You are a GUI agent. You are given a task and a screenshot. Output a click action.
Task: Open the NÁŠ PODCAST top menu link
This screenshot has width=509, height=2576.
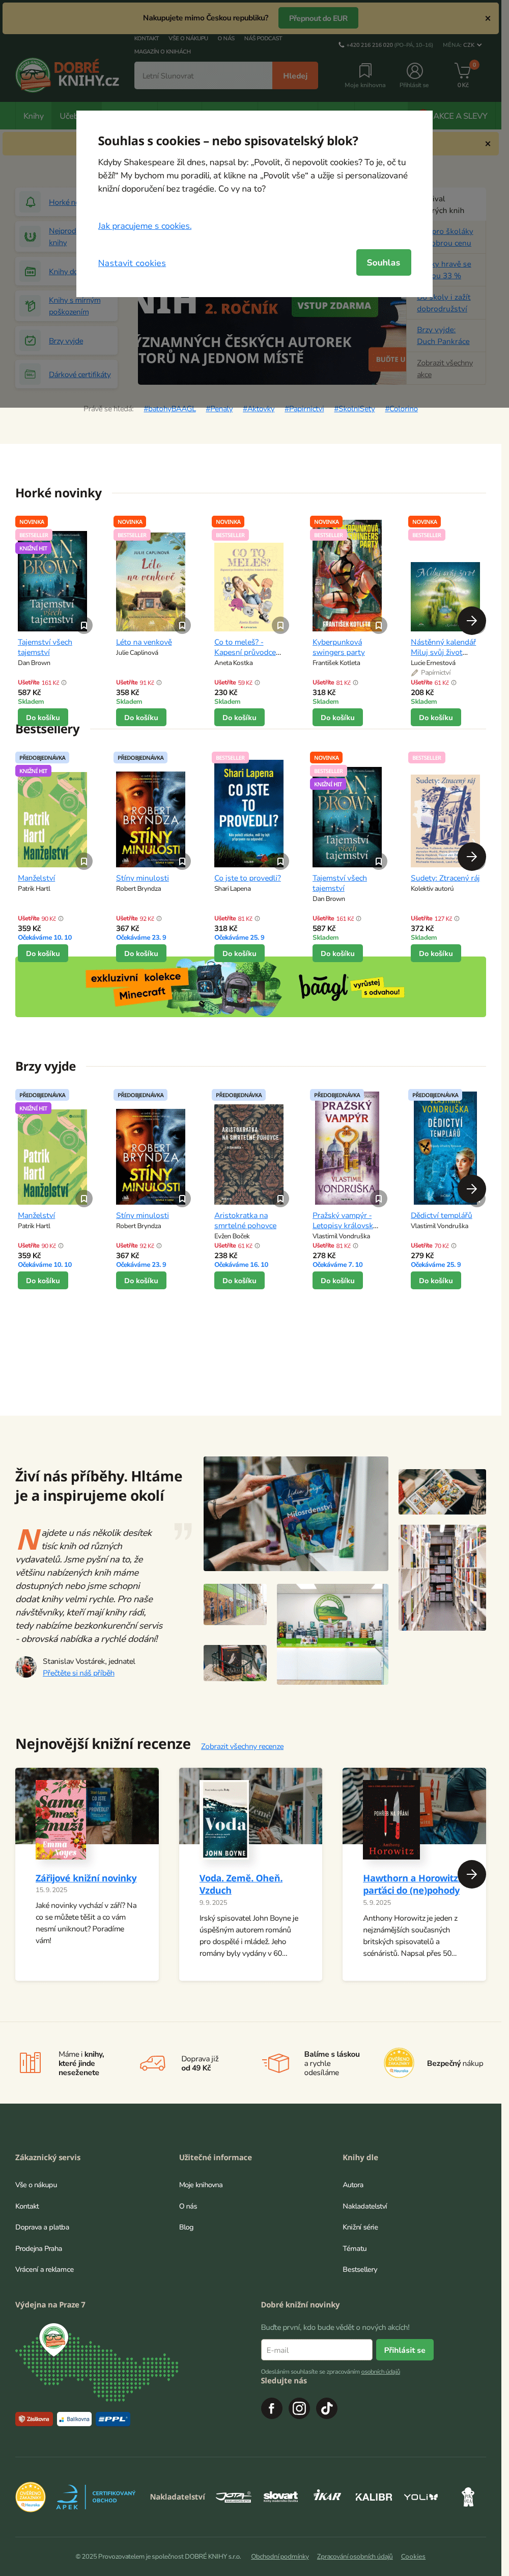(x=263, y=38)
